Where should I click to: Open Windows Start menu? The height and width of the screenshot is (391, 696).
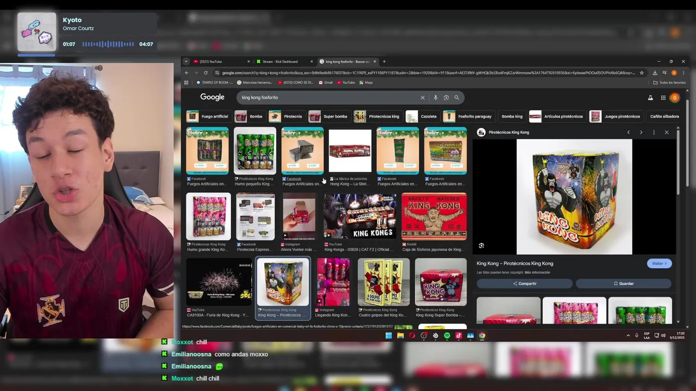click(x=388, y=336)
